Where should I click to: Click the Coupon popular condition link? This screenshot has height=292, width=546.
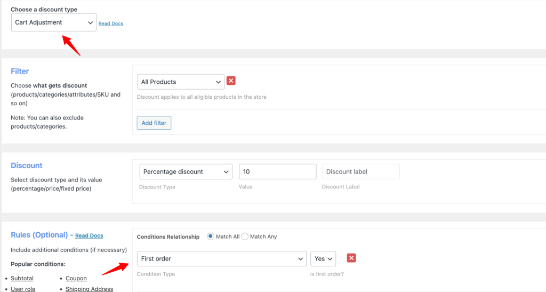coord(76,278)
